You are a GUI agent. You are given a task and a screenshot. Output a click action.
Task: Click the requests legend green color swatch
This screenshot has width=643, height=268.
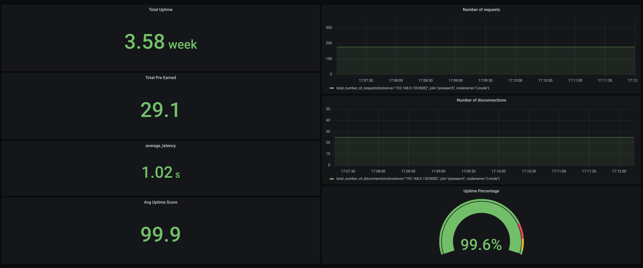332,88
